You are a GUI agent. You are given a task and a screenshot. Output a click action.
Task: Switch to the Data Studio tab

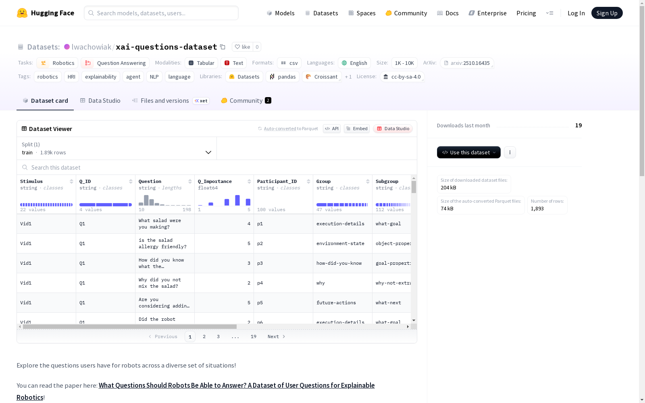[100, 101]
